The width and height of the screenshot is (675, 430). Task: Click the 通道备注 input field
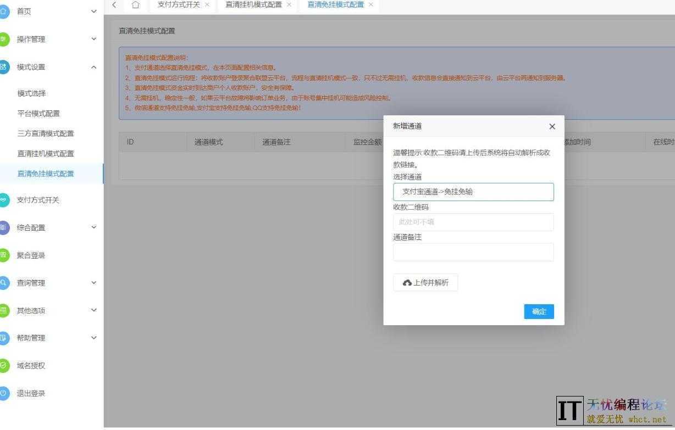(x=473, y=252)
